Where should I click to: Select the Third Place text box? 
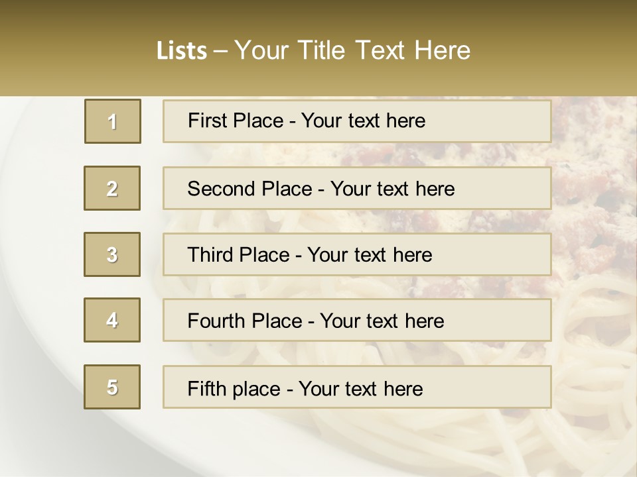click(x=357, y=254)
